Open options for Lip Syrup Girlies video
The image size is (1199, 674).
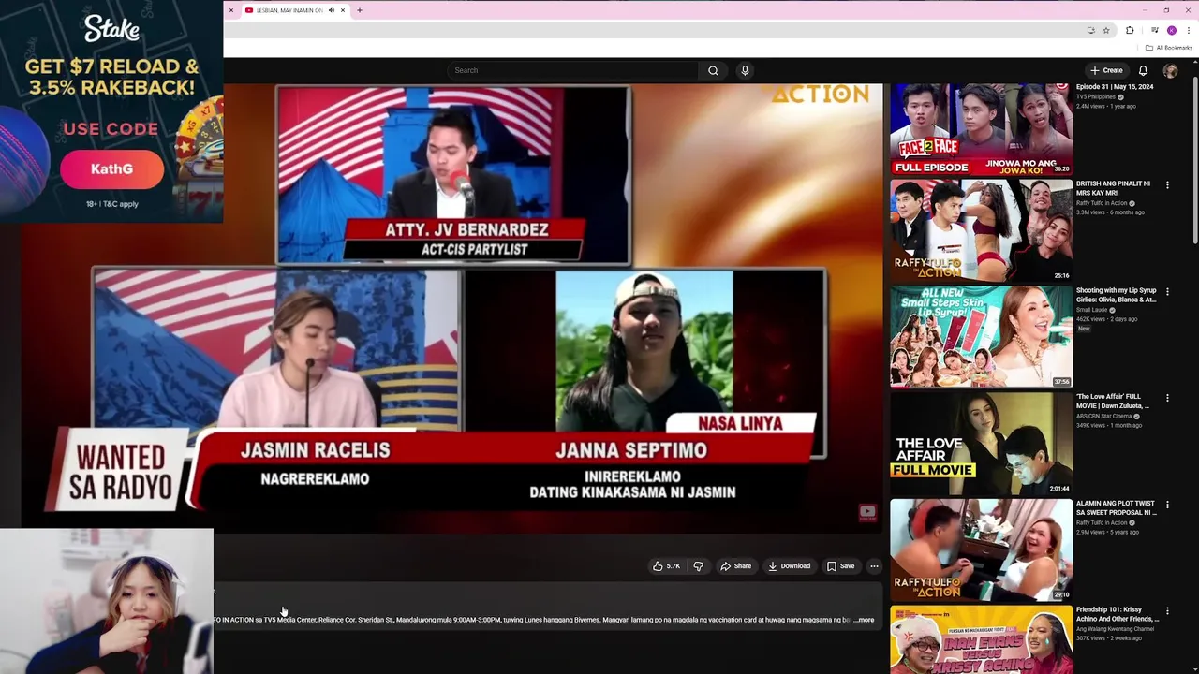click(x=1167, y=292)
